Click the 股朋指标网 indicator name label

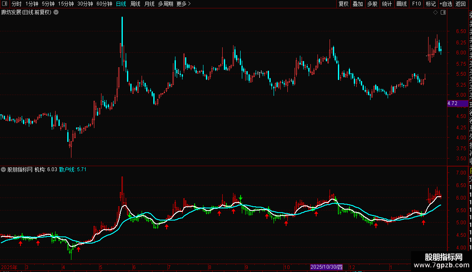(20, 169)
